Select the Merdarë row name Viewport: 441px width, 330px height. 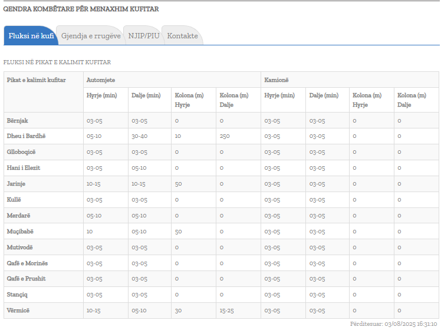[x=18, y=216]
